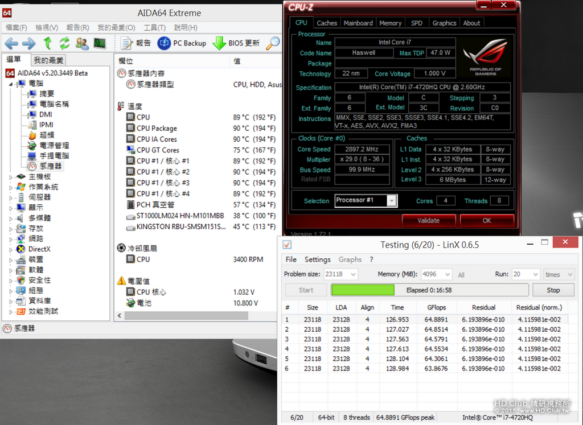Viewport: 583px width, 425px height.
Task: Click the green up-level arrow icon
Action: [x=48, y=43]
